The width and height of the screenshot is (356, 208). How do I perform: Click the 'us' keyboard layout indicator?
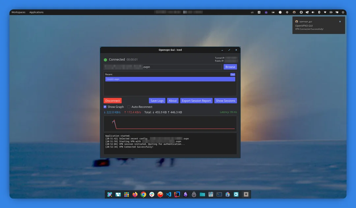[252, 12]
